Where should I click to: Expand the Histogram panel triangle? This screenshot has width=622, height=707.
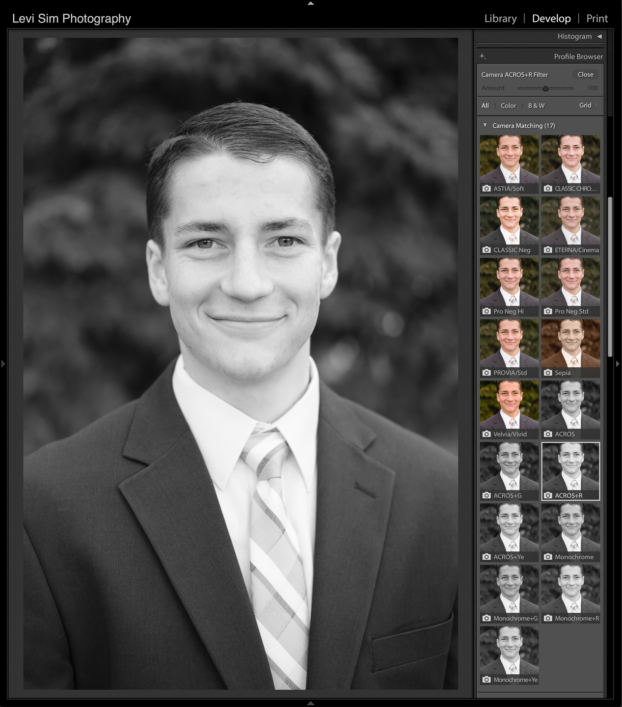coord(599,36)
